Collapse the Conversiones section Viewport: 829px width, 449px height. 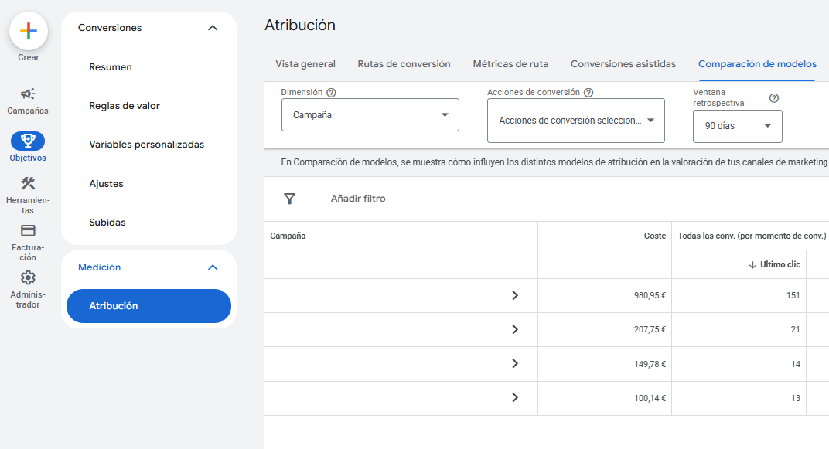tap(213, 27)
